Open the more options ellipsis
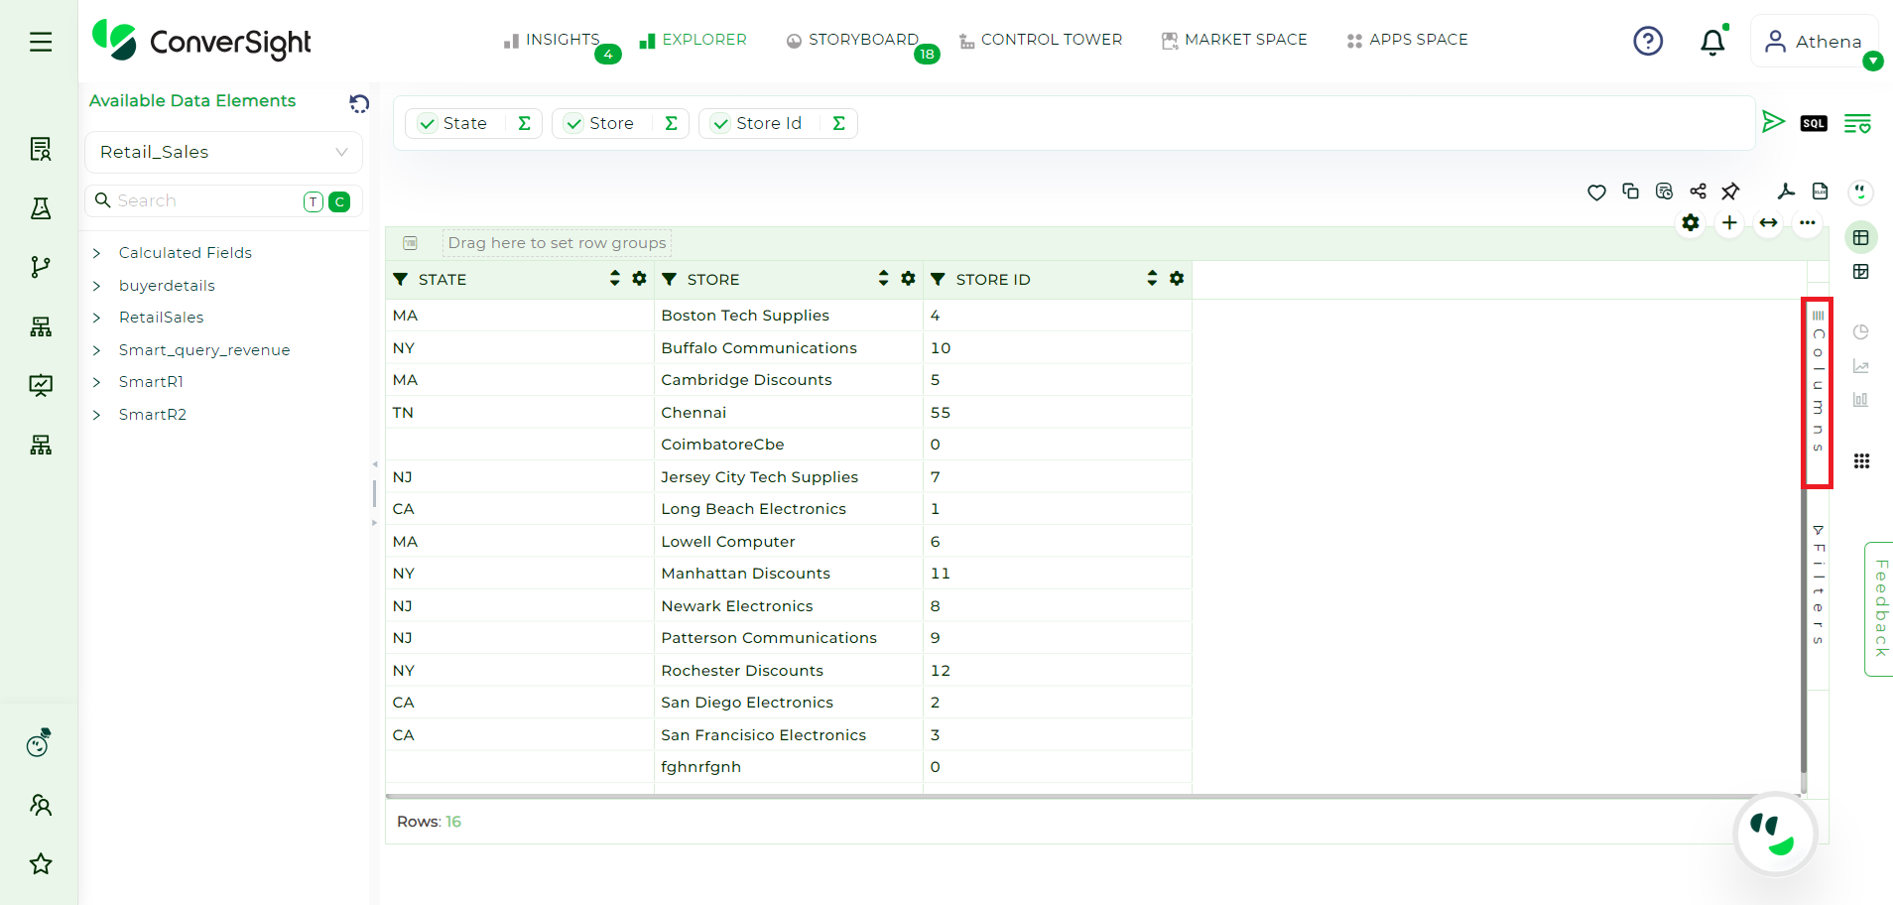The height and width of the screenshot is (905, 1893). [x=1808, y=223]
